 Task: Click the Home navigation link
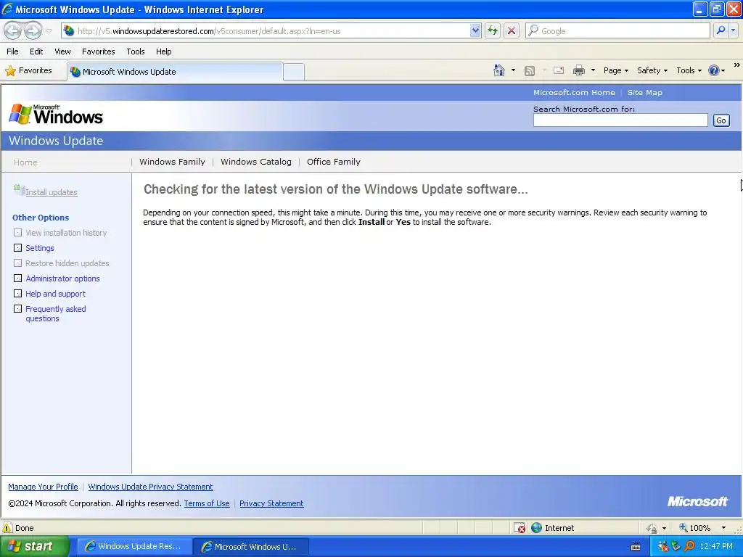(25, 162)
